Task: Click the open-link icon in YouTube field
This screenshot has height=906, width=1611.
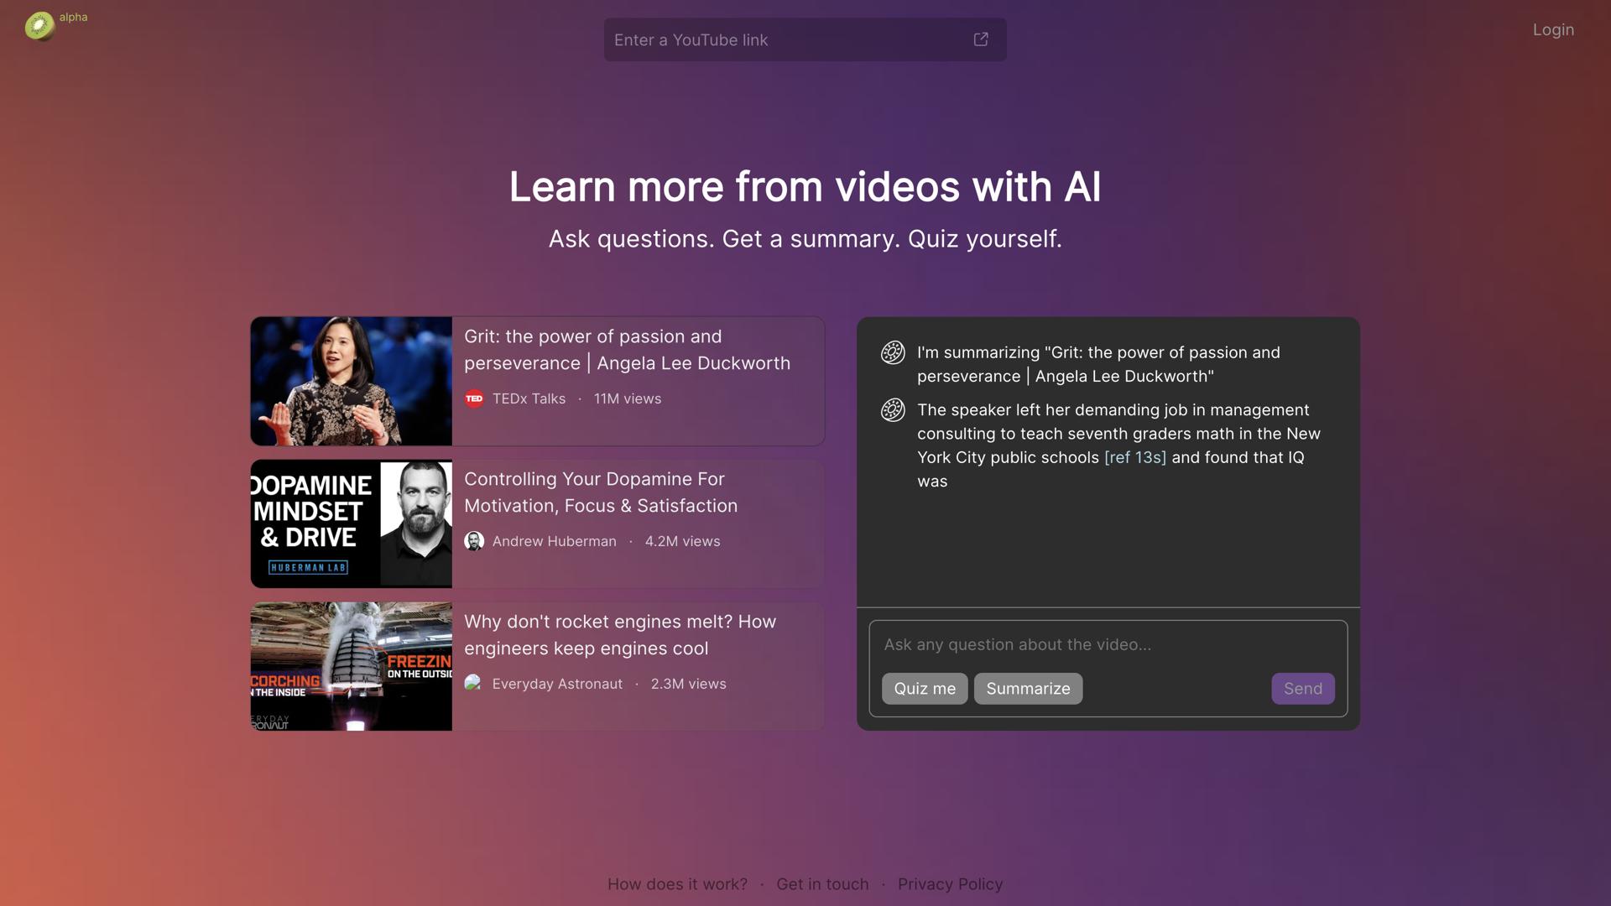Action: (x=980, y=39)
